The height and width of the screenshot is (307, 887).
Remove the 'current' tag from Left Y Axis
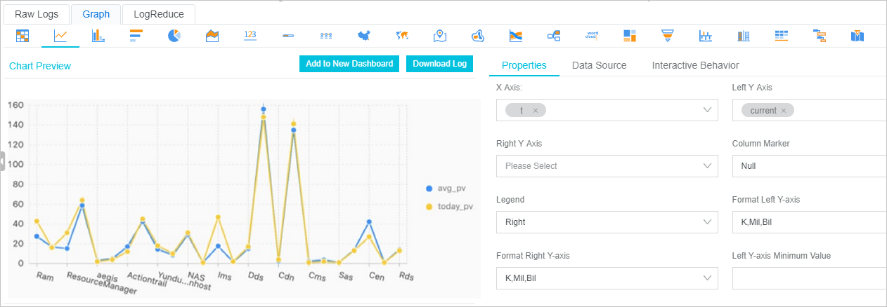pos(784,111)
